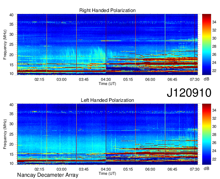Click the 03:00 time tick under Left Handed plot
This screenshot has width=220, height=179.
(61, 169)
